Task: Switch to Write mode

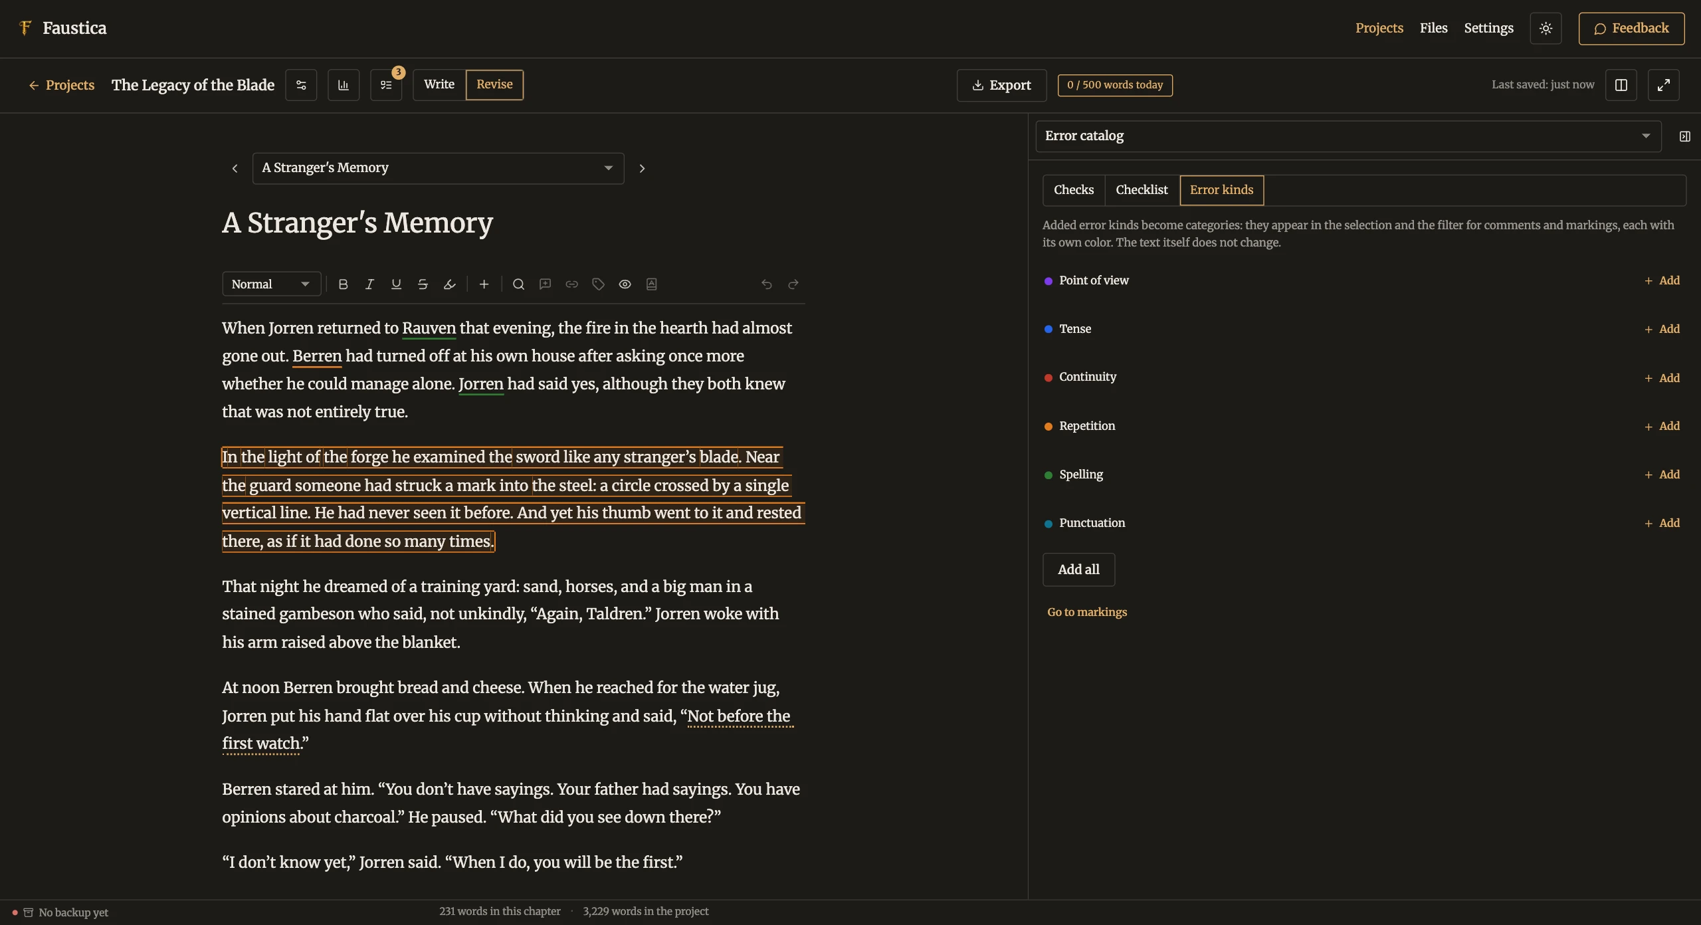Action: (439, 84)
